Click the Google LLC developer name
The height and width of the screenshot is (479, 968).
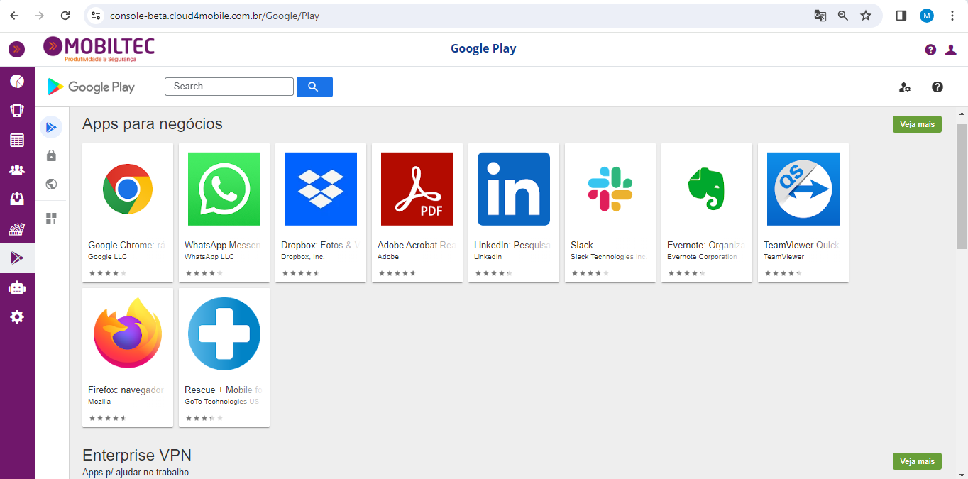108,257
